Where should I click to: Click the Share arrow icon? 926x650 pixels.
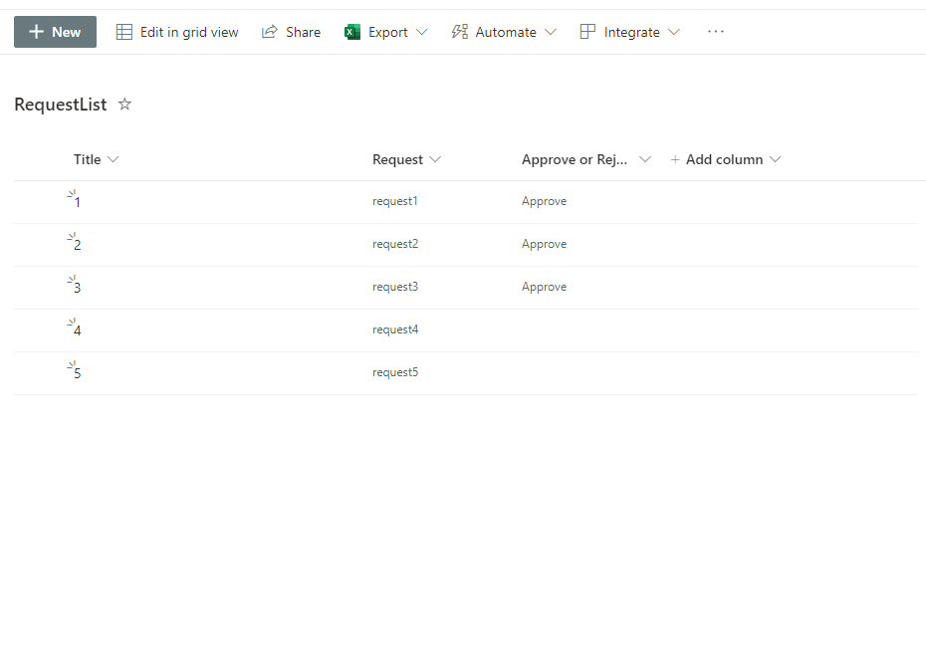pyautogui.click(x=269, y=32)
